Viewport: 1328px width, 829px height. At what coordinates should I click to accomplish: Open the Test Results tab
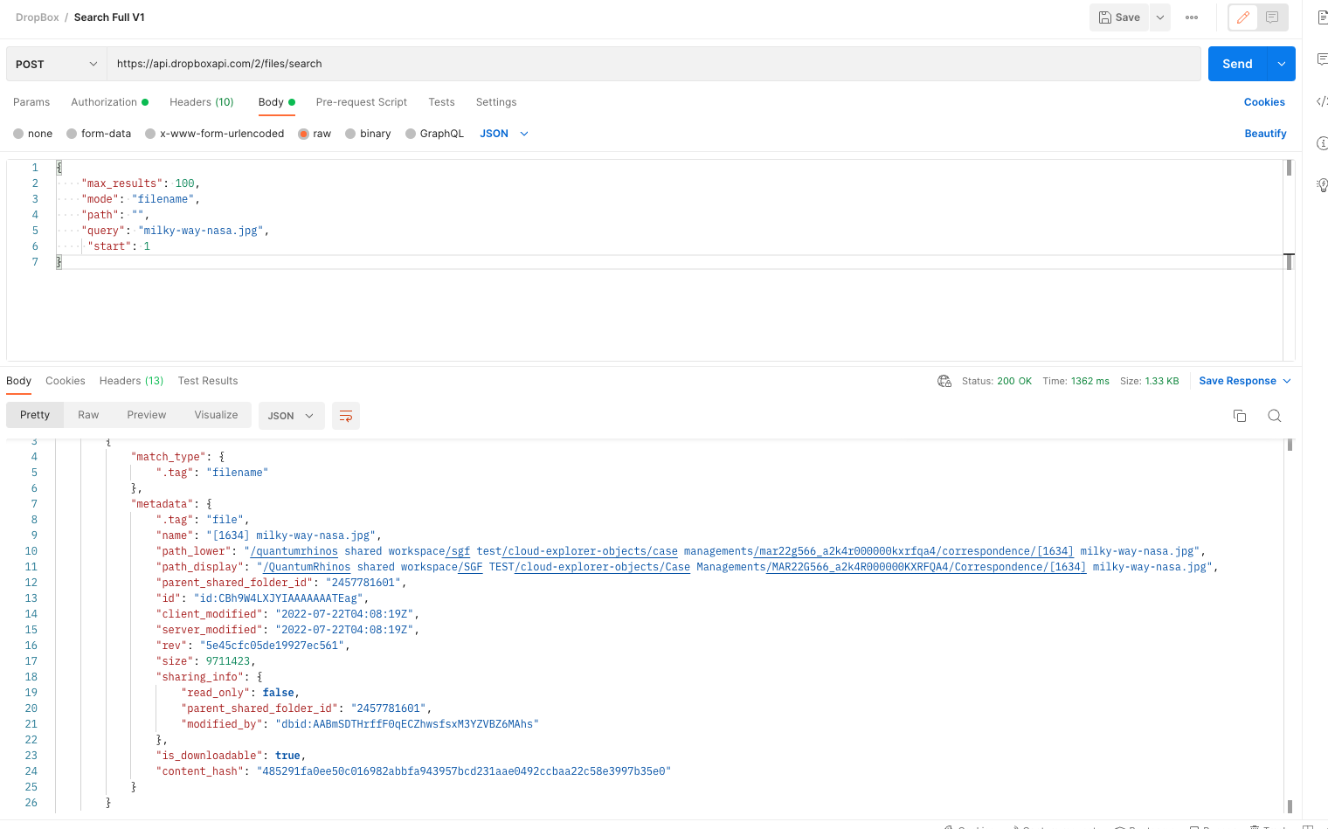coord(208,381)
